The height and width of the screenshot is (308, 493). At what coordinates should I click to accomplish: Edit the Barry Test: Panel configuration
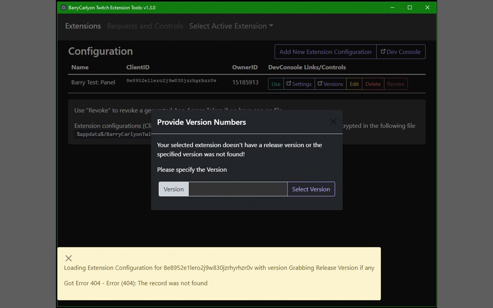[x=354, y=84]
